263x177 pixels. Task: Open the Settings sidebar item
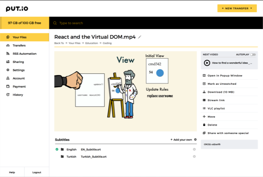tap(19, 70)
